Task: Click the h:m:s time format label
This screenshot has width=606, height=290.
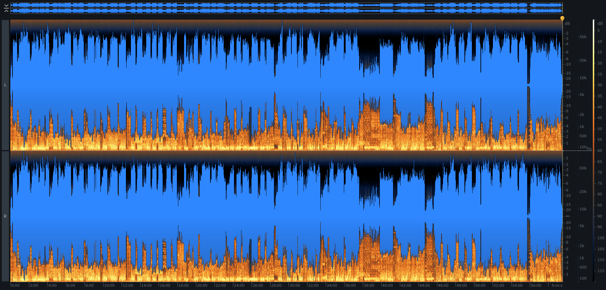Action: coord(557,285)
